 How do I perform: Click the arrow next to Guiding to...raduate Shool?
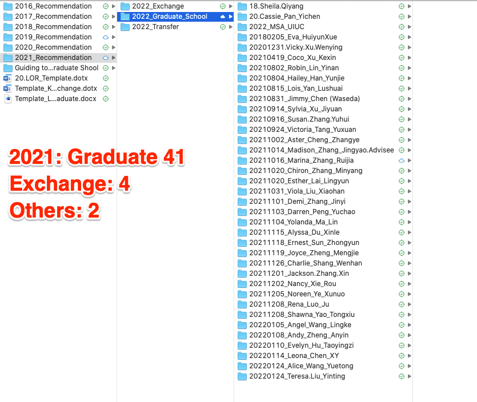point(114,68)
